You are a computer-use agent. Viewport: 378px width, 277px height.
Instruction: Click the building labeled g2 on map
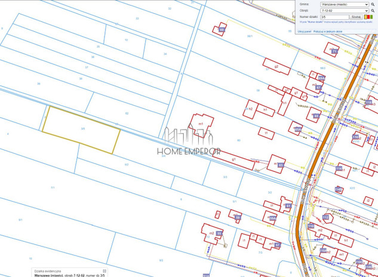pos(276,67)
